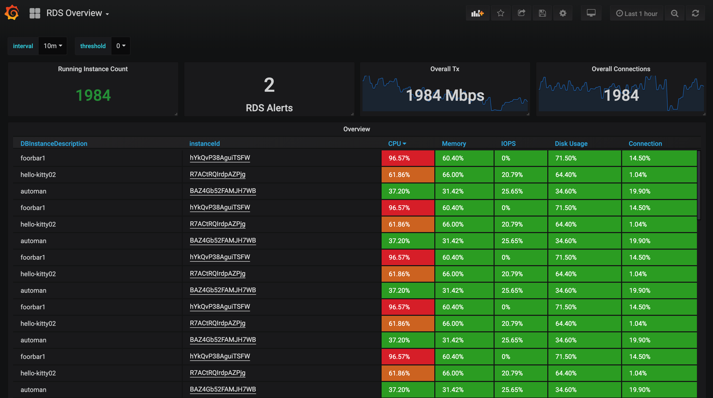
Task: Expand the interval 10m dropdown
Action: pos(52,46)
